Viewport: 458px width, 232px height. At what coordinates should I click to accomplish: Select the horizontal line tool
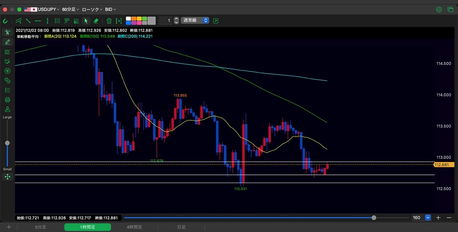point(38,21)
